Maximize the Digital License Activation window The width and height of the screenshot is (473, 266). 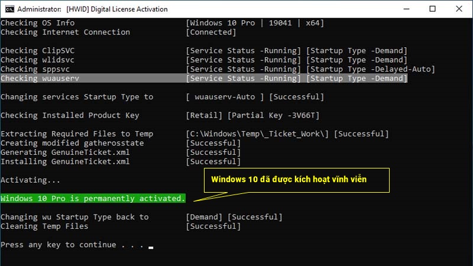[432, 9]
